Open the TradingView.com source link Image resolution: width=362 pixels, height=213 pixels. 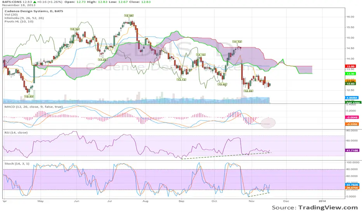click(328, 208)
